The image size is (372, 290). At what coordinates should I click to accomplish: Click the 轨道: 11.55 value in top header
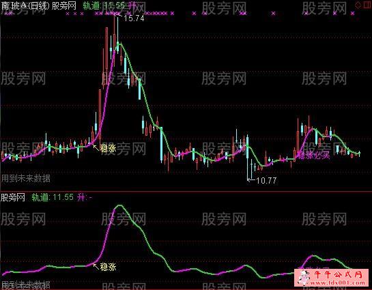(104, 6)
